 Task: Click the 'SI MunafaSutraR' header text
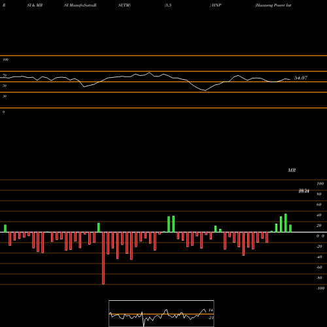(x=80, y=5)
